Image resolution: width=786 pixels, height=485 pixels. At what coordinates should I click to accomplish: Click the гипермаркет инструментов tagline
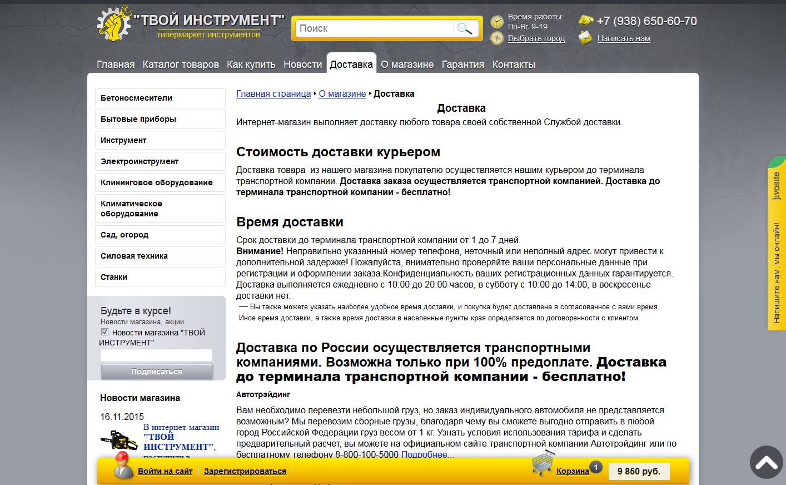click(209, 34)
